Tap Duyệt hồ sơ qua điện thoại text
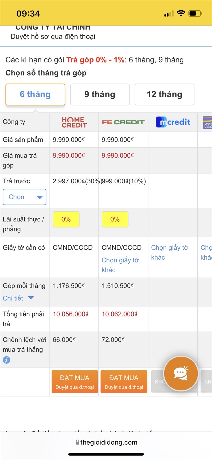 point(53,37)
